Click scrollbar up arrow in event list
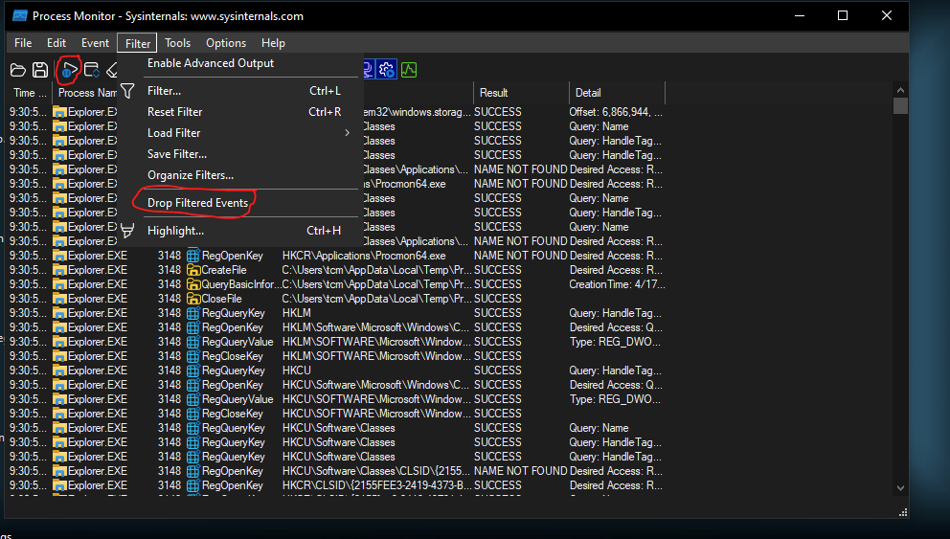This screenshot has height=539, width=950. pyautogui.click(x=900, y=90)
